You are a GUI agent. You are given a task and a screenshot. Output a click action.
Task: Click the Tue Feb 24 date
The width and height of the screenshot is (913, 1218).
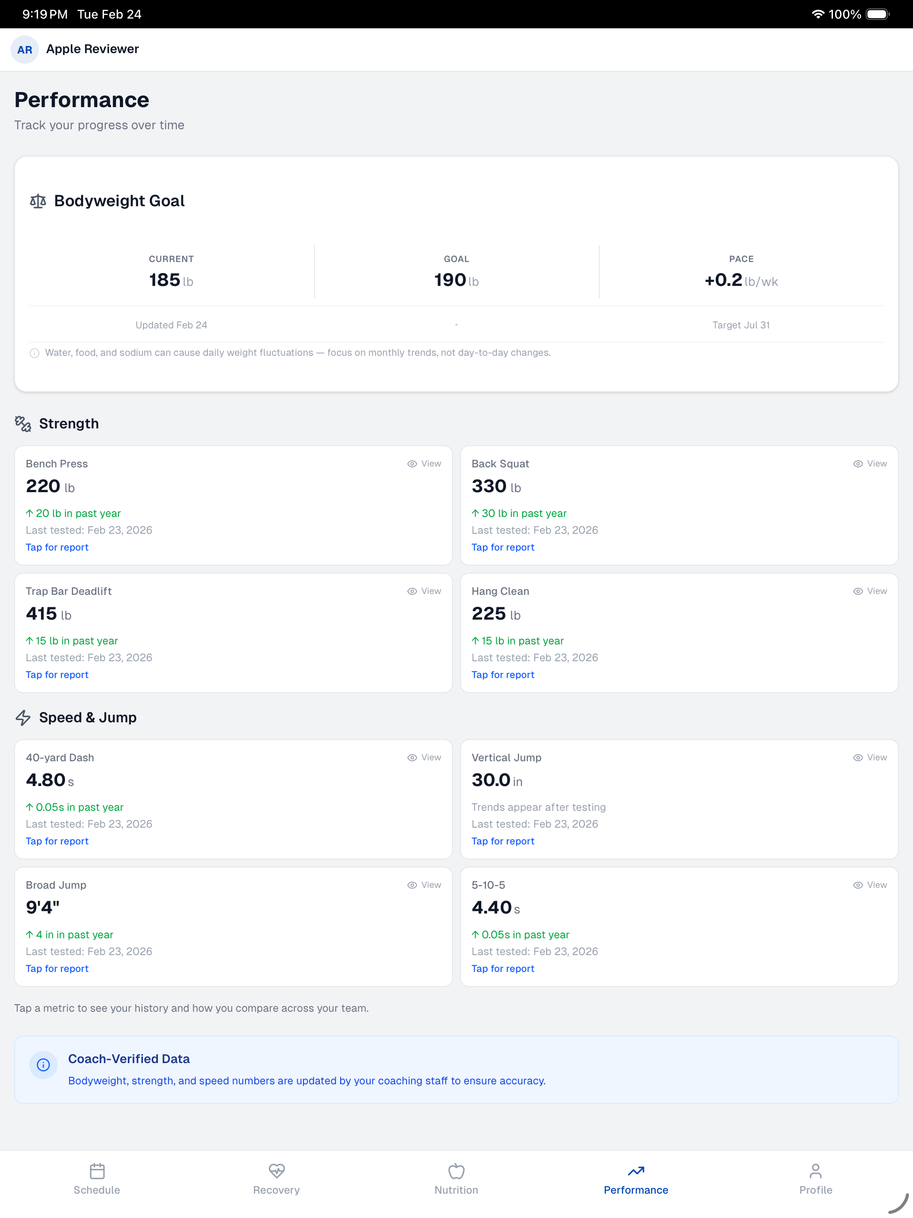(x=110, y=14)
